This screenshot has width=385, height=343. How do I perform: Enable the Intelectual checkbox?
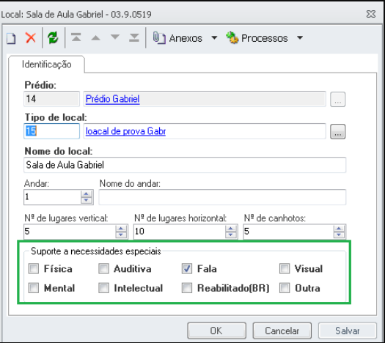pyautogui.click(x=103, y=288)
